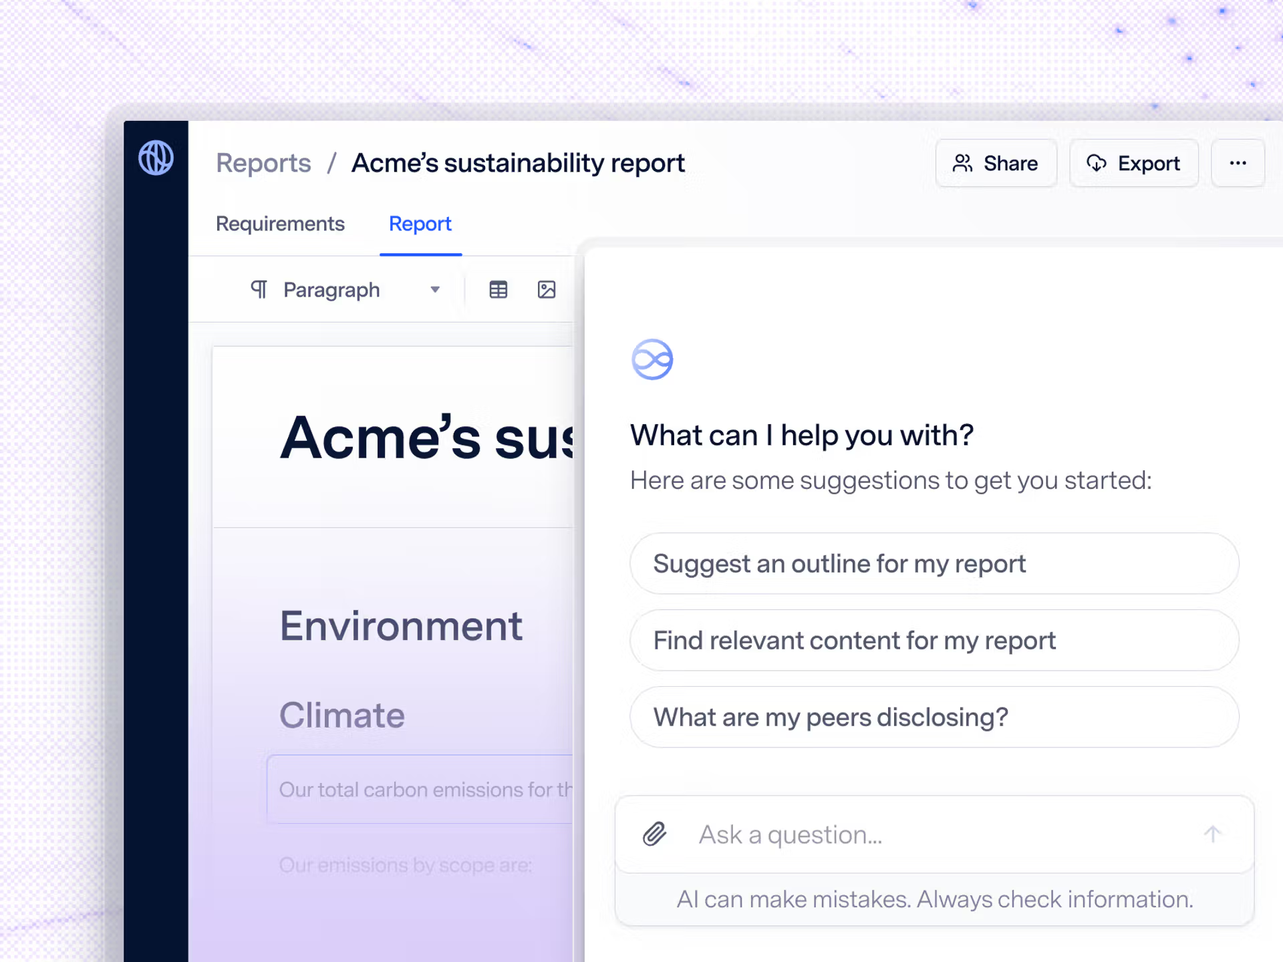The width and height of the screenshot is (1283, 962).
Task: Choose Find relevant content for my report
Action: point(934,640)
